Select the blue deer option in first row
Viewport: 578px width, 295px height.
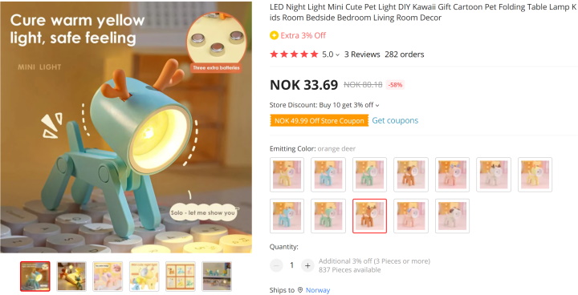pyautogui.click(x=328, y=175)
